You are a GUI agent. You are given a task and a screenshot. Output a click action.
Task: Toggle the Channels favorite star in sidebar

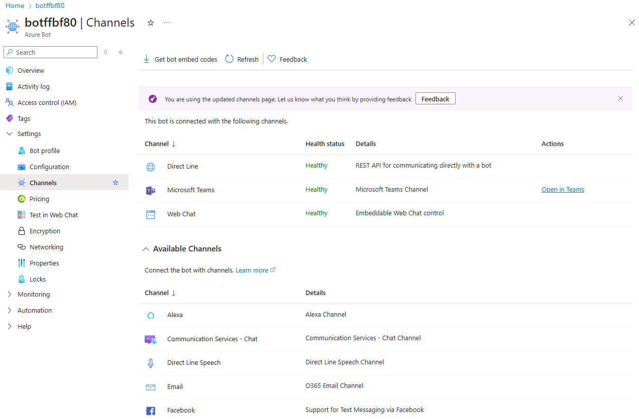tap(116, 183)
